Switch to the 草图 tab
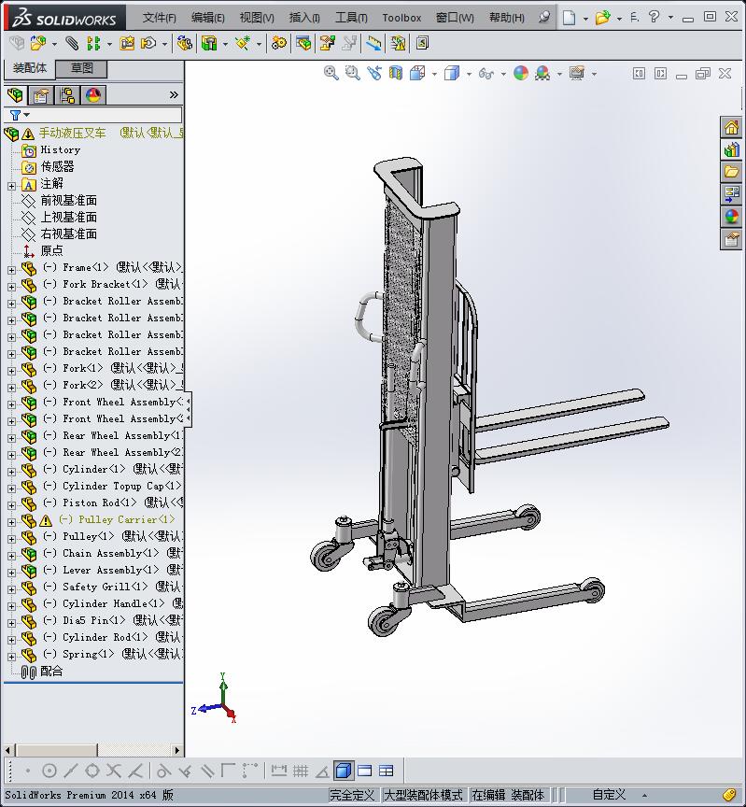Image resolution: width=746 pixels, height=807 pixels. click(x=81, y=68)
